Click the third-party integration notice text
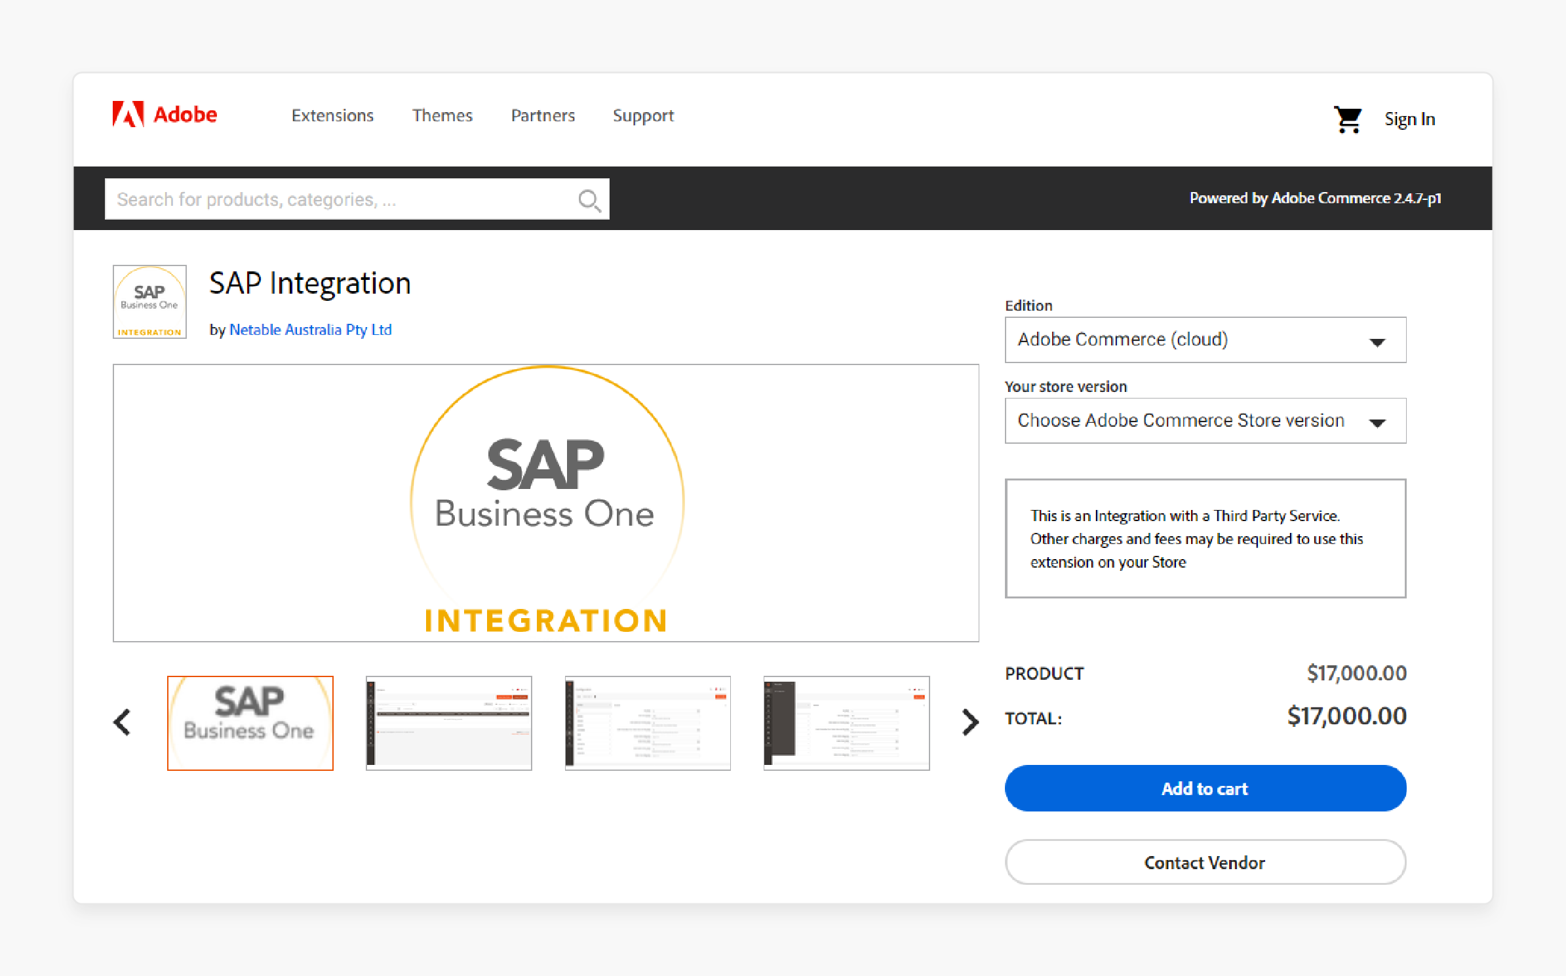The height and width of the screenshot is (976, 1566). (x=1196, y=539)
